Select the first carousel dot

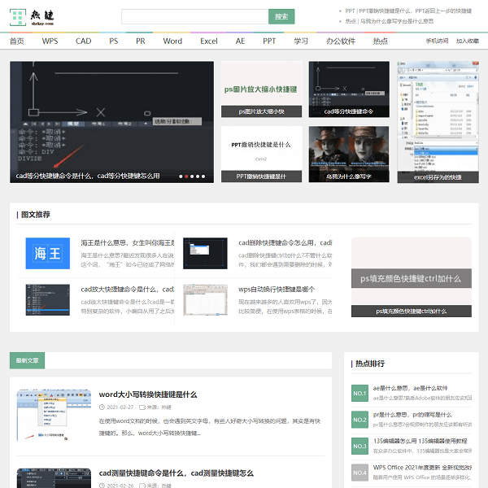[181, 176]
